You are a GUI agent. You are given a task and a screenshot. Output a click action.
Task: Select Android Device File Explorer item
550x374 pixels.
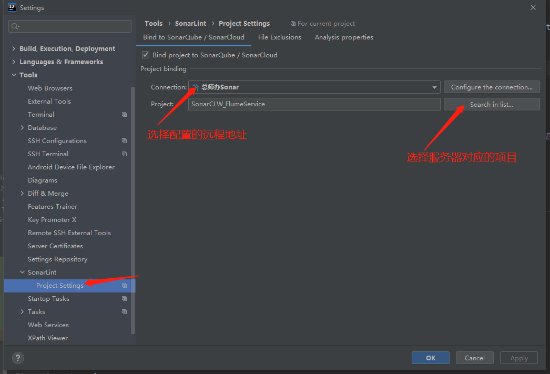pos(71,167)
